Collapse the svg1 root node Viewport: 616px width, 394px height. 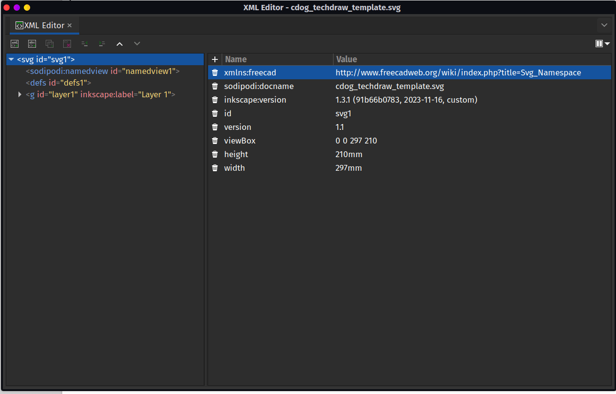click(11, 59)
